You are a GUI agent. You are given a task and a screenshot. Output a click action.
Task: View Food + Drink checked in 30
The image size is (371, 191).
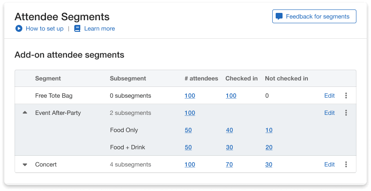[229, 147]
